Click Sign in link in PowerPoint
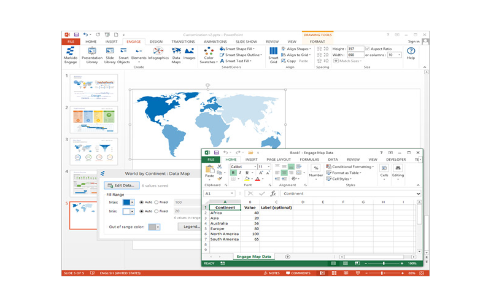This screenshot has width=491, height=307. [414, 42]
